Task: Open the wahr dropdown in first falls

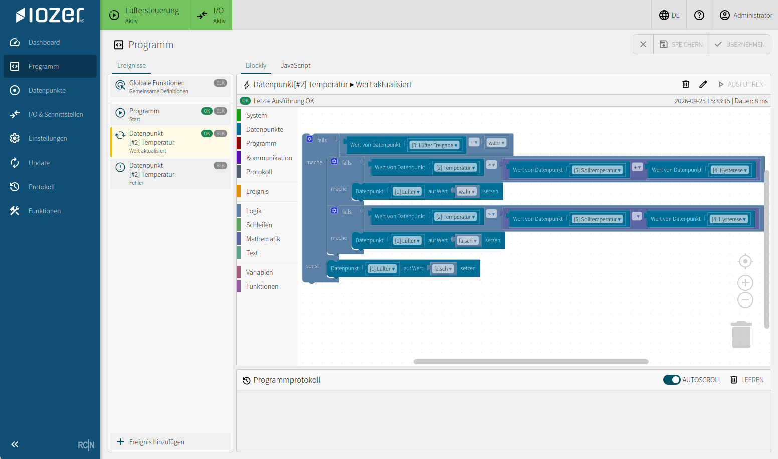Action: (x=497, y=143)
